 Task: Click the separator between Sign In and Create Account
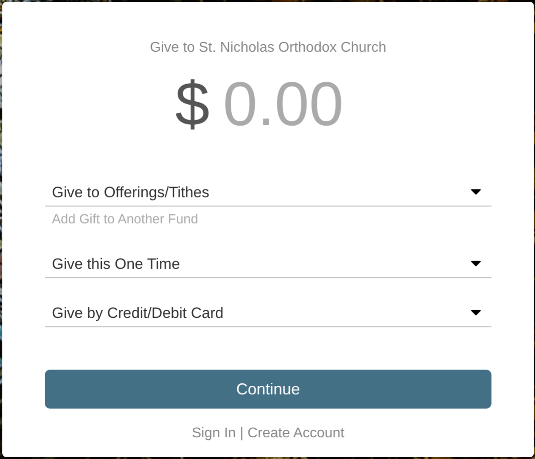click(241, 432)
